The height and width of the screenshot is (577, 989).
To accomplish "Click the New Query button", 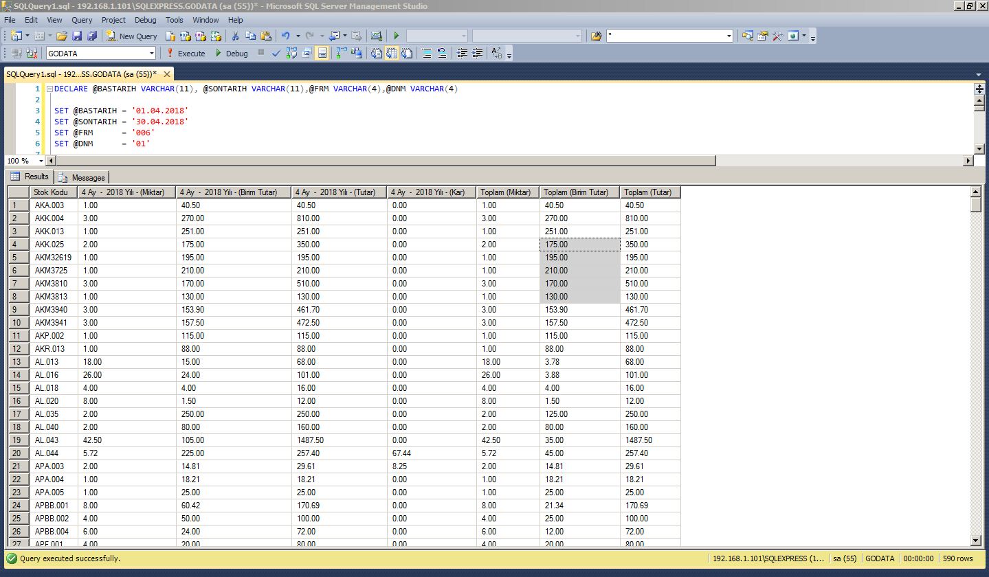I will 132,36.
